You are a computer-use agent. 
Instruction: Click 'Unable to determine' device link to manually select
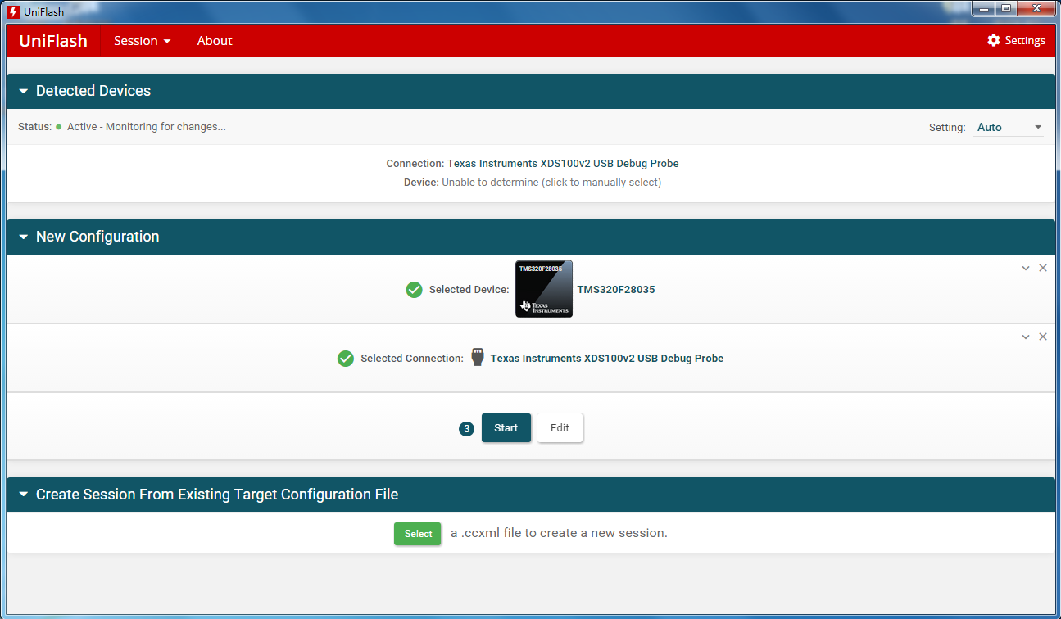pos(551,183)
